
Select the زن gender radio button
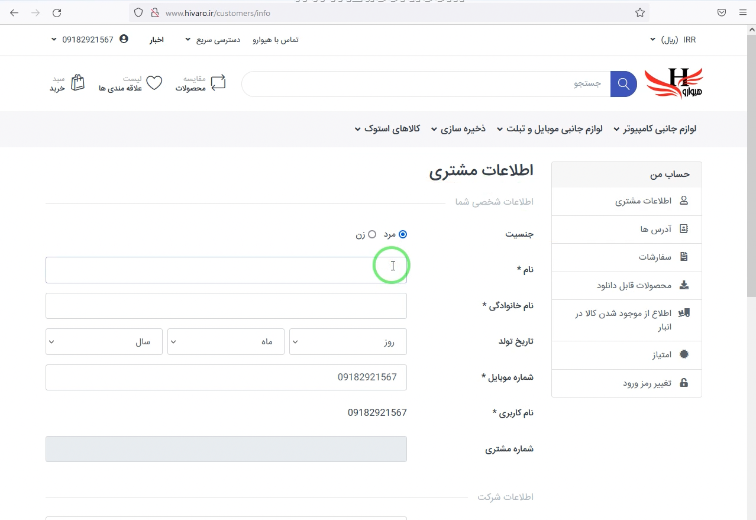coord(371,234)
